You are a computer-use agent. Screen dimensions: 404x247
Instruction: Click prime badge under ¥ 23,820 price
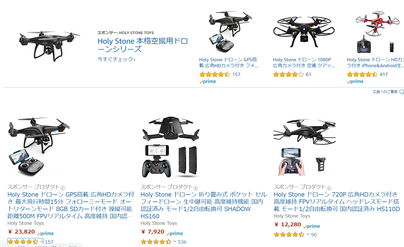45,234
